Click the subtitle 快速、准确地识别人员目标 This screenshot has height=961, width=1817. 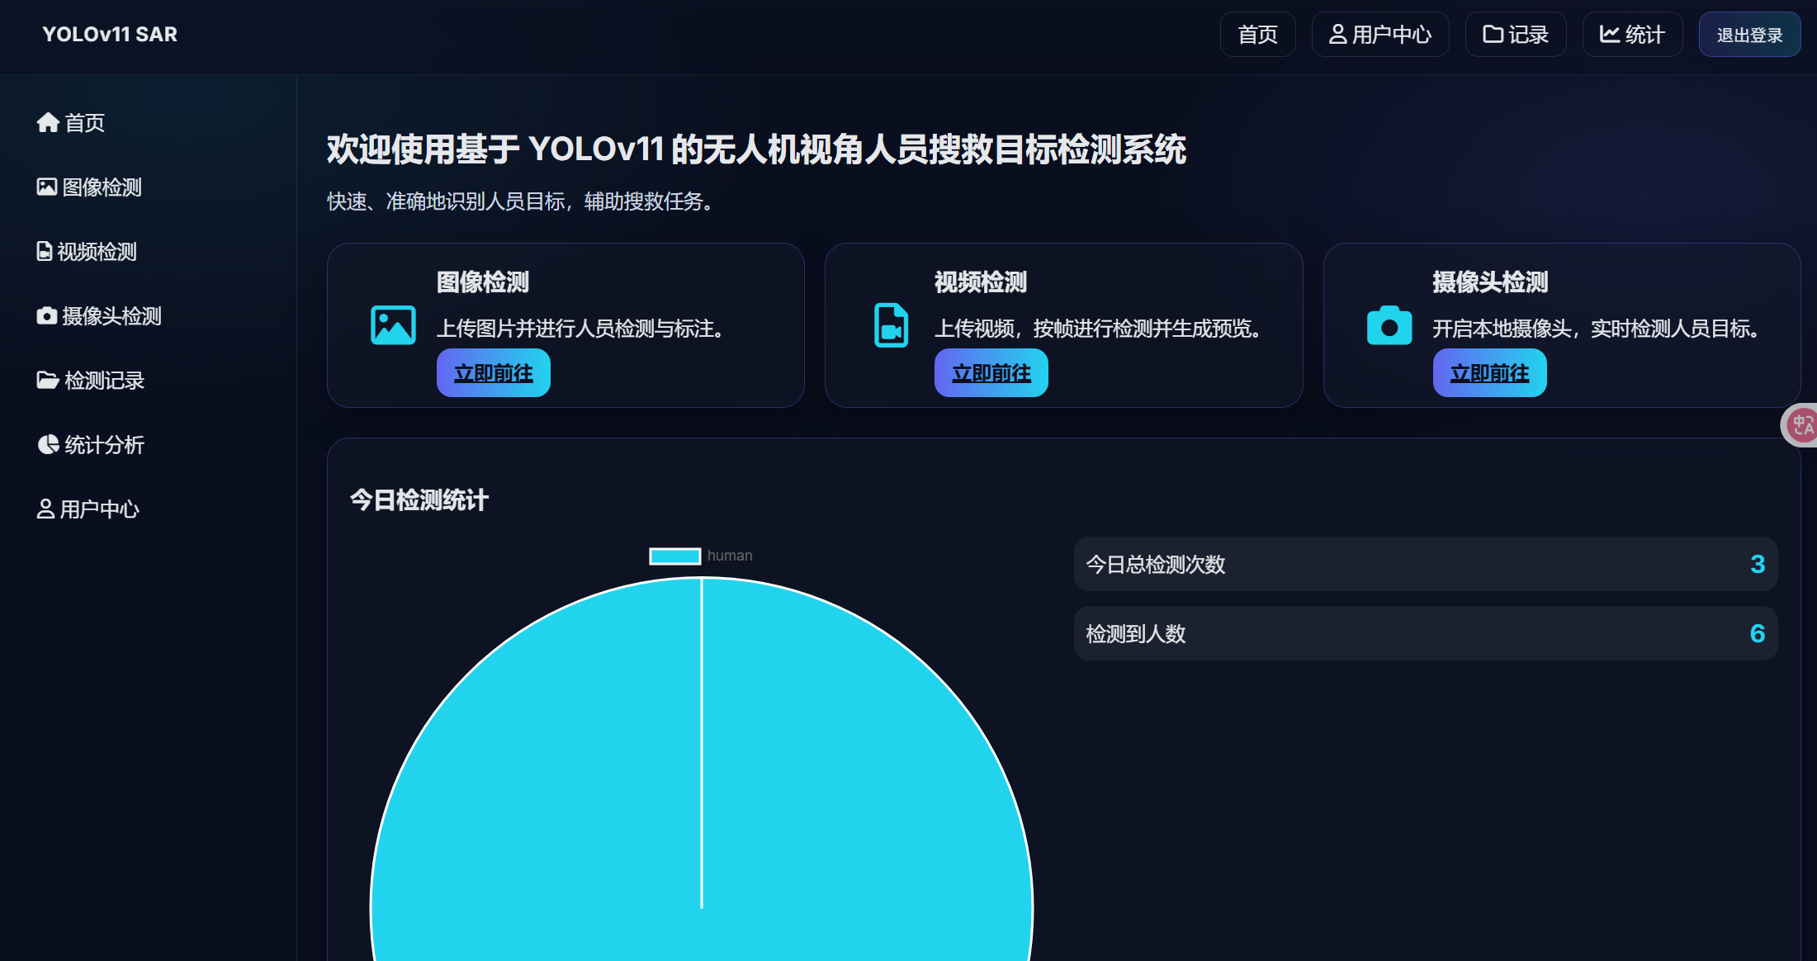click(x=520, y=201)
